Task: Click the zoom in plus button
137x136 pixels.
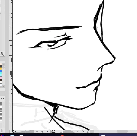Action: click(x=42, y=132)
